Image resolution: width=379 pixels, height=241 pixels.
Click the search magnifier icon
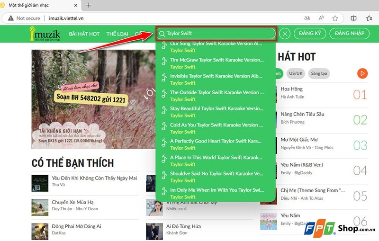pos(162,34)
